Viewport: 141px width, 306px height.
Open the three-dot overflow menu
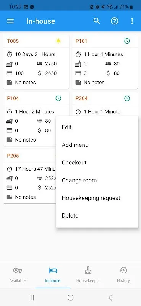tap(132, 21)
